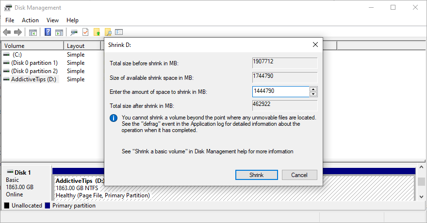The image size is (427, 223).
Task: Click the checklist settings toolbar icon
Action: [119, 32]
